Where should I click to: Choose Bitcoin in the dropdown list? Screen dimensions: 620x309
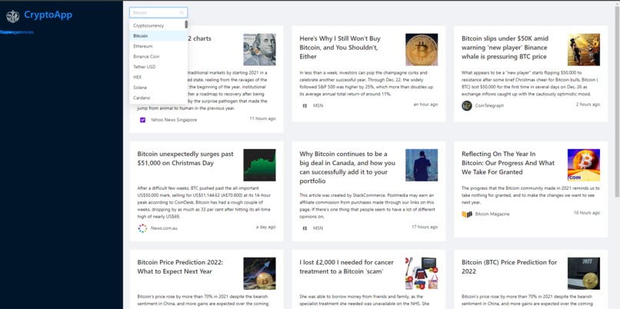coord(158,36)
